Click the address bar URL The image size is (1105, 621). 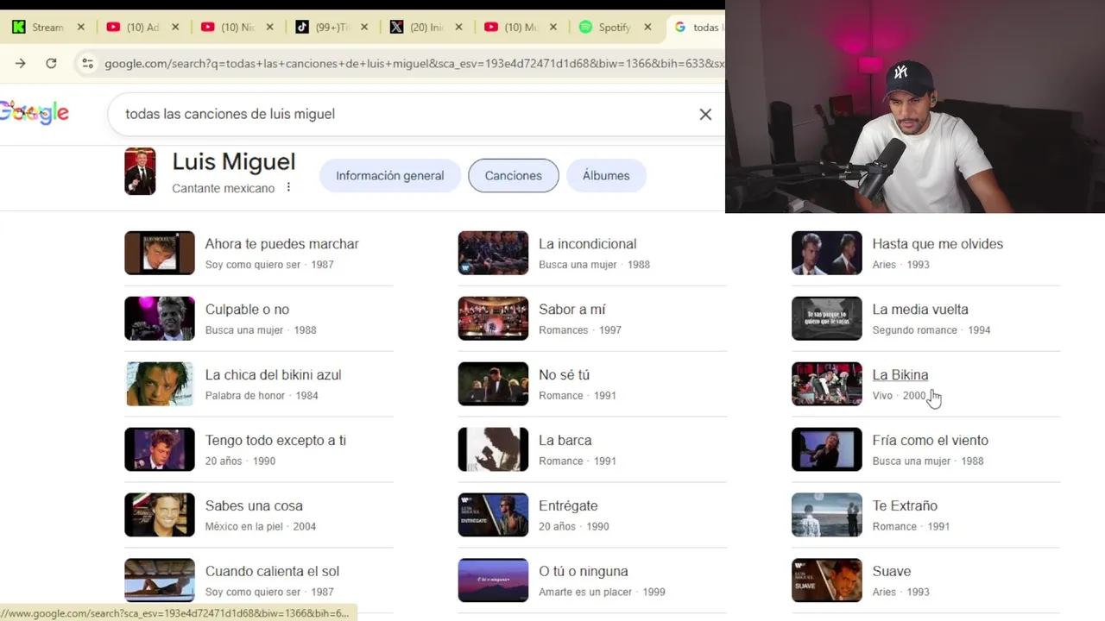pos(414,63)
